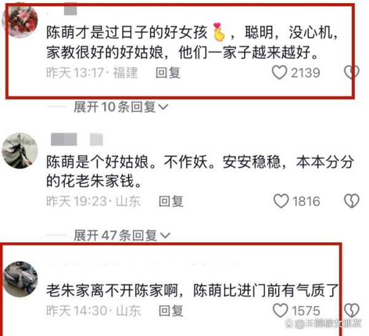Tap the finger heart emoji in first comment
The image size is (369, 336).
point(218,32)
